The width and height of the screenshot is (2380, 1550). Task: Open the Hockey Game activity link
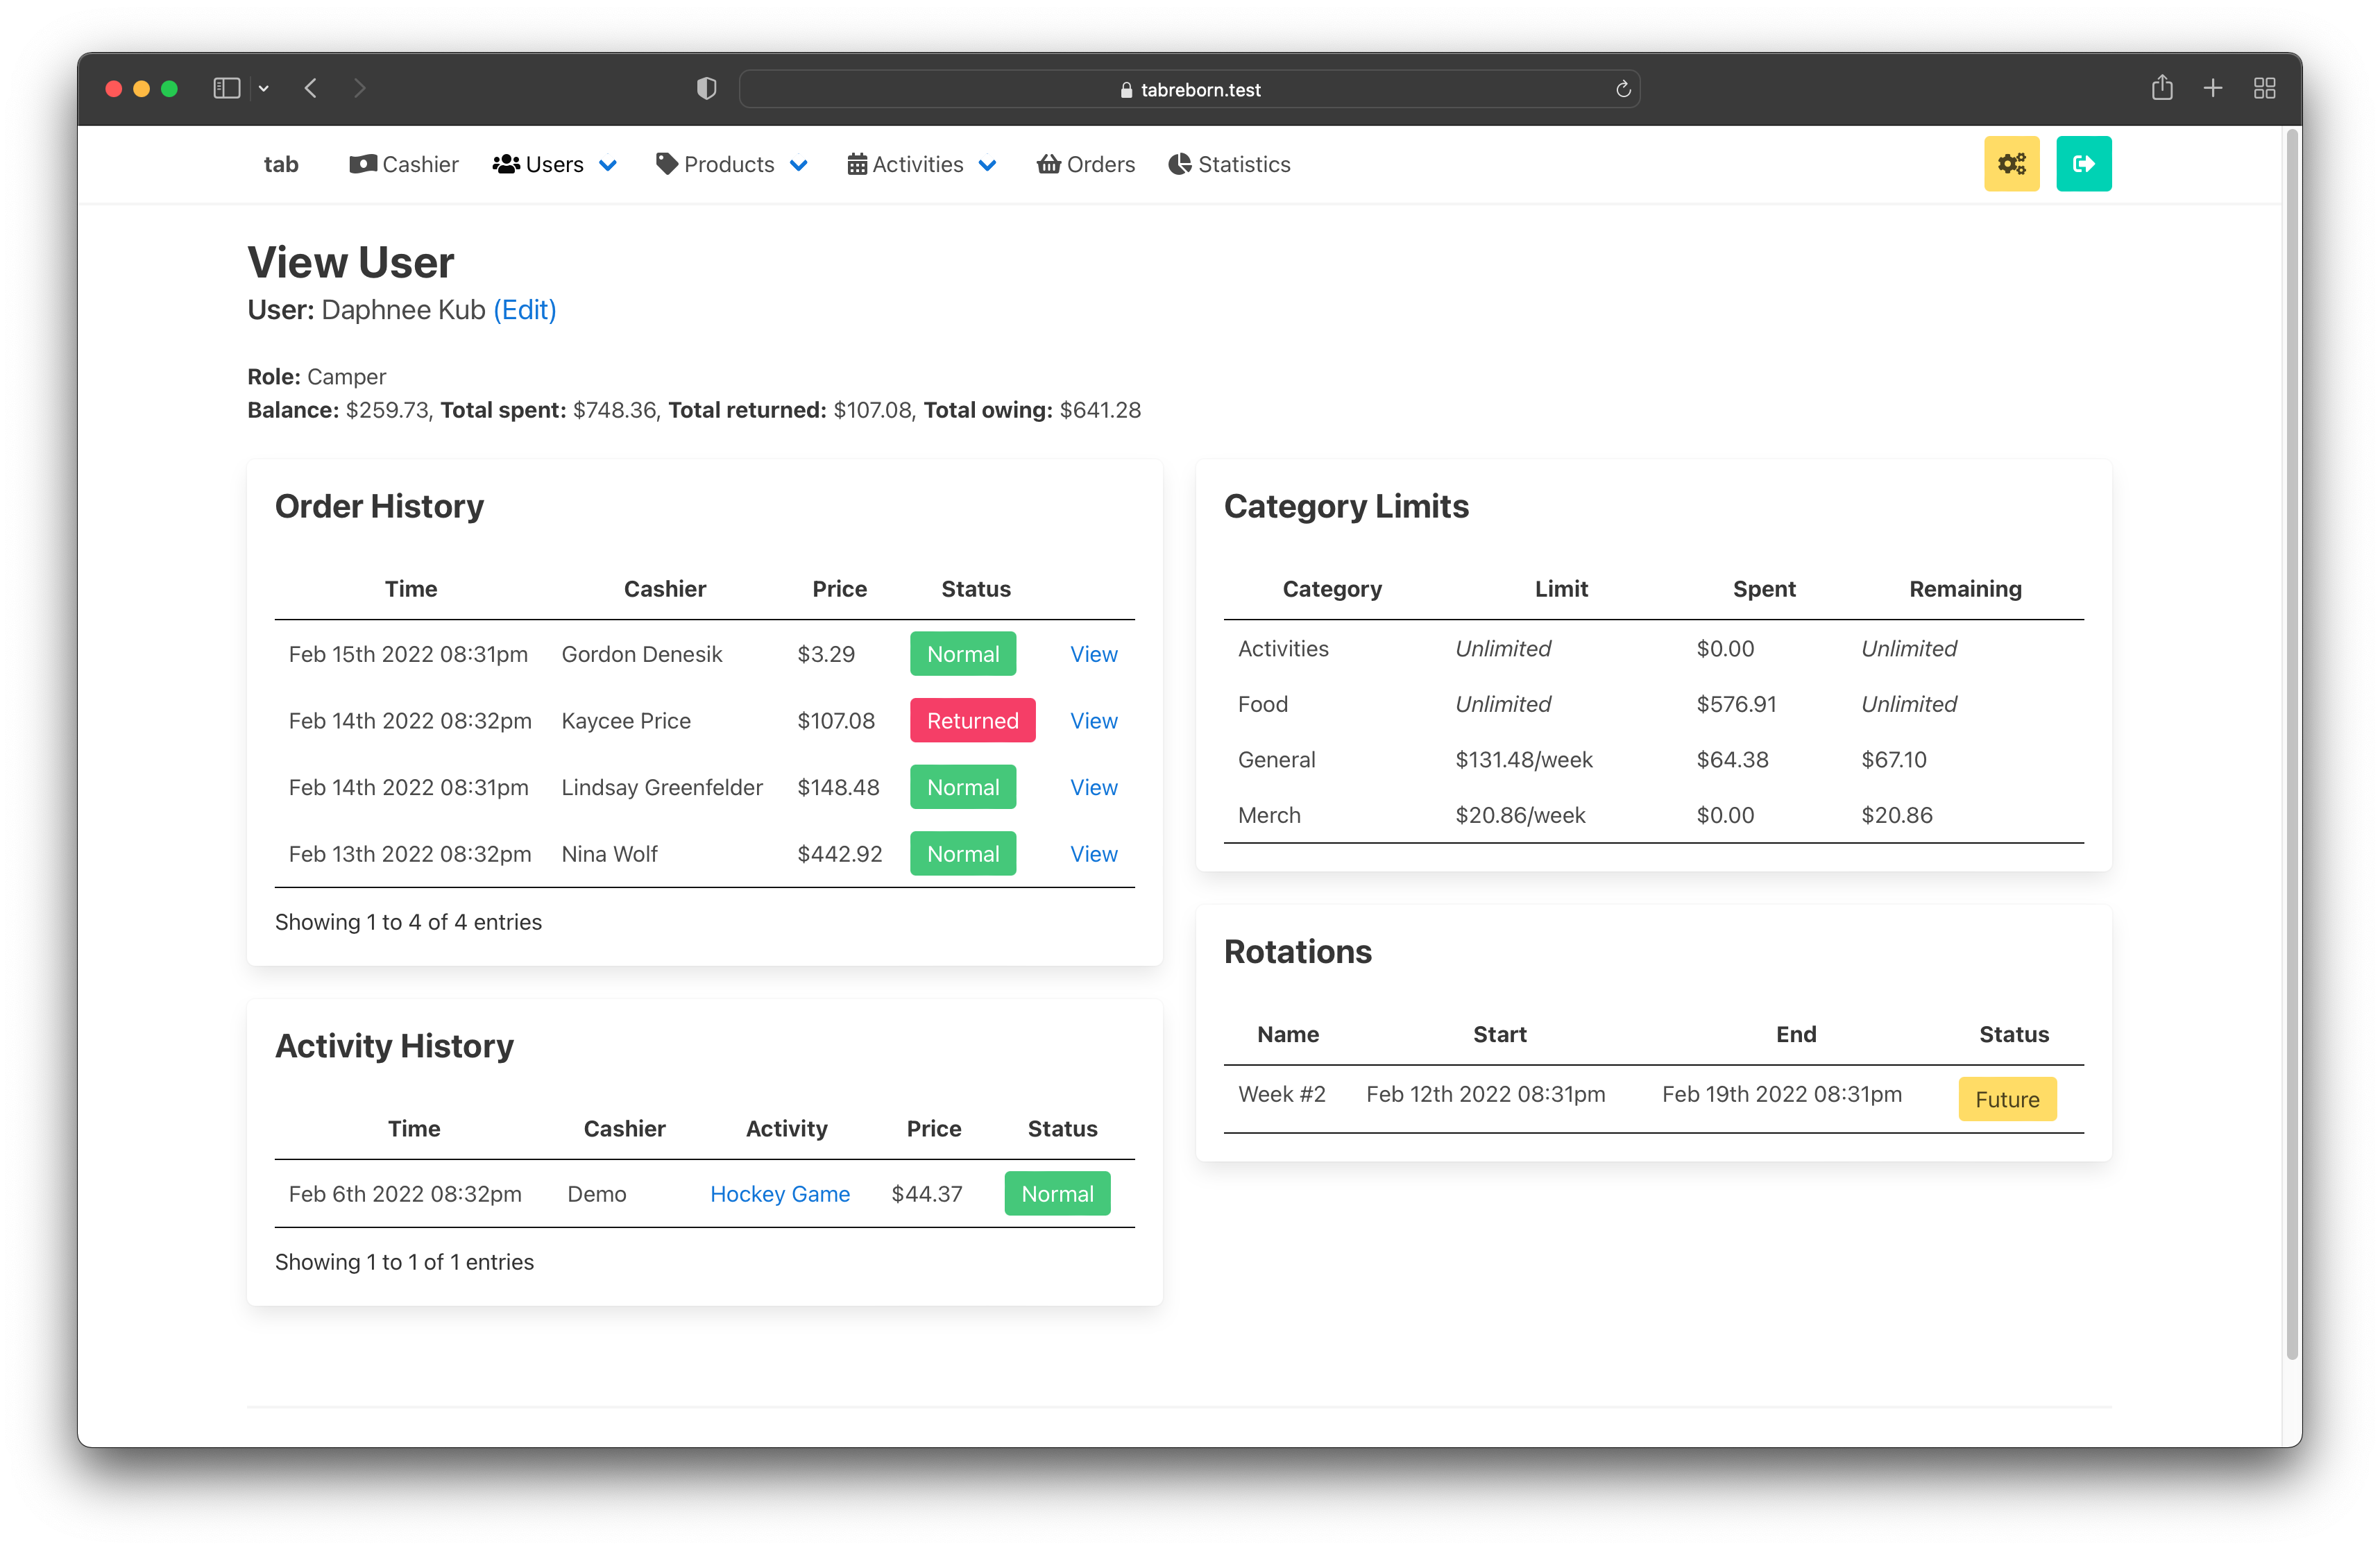[x=779, y=1194]
